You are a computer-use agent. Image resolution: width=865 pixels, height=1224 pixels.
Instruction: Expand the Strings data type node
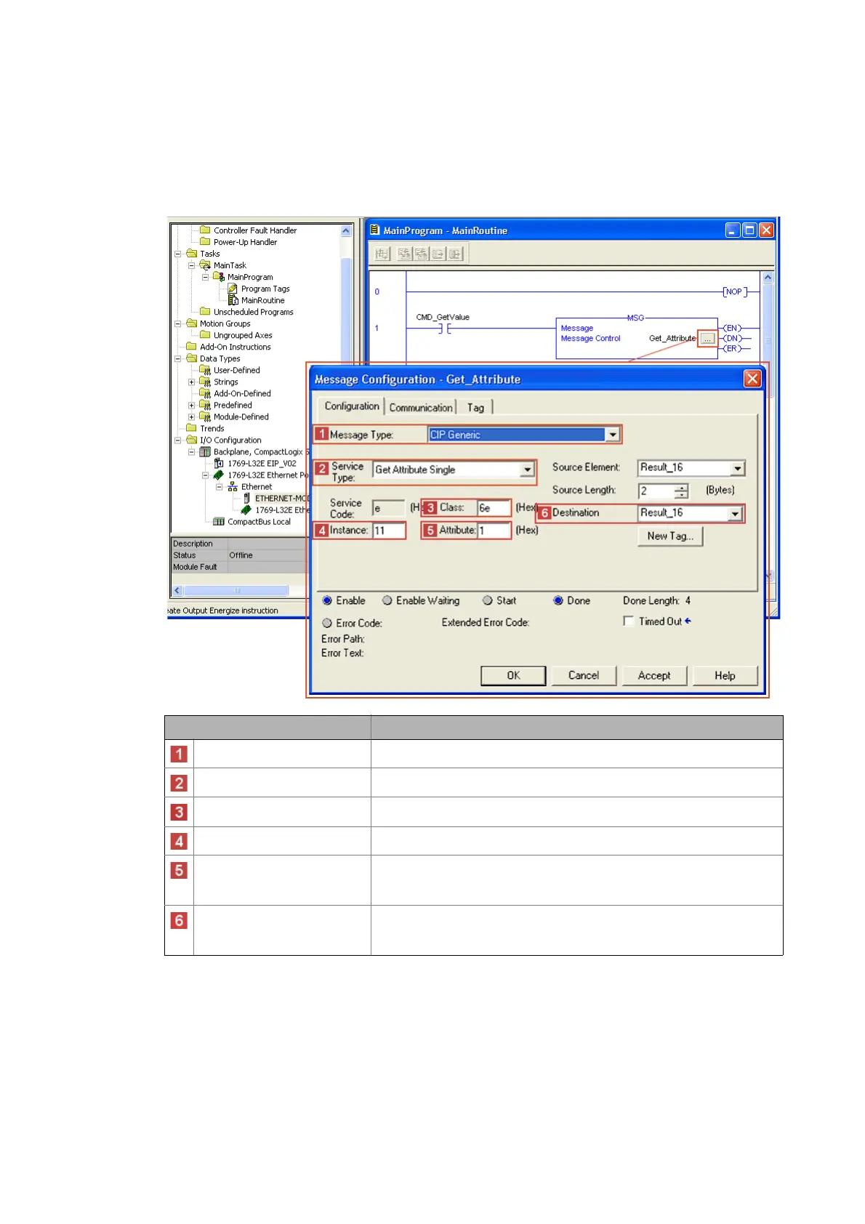192,382
